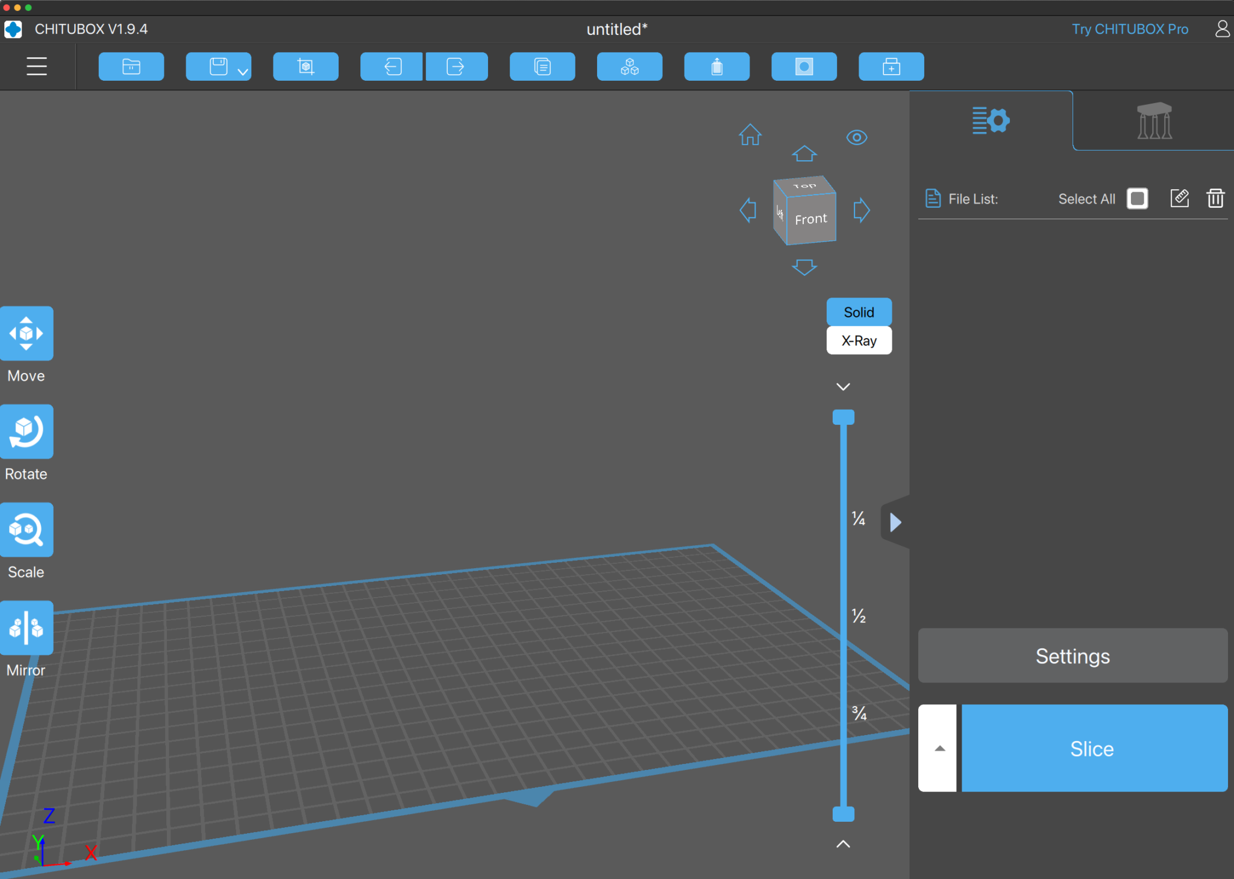Collapse the right side panel arrow

(895, 522)
